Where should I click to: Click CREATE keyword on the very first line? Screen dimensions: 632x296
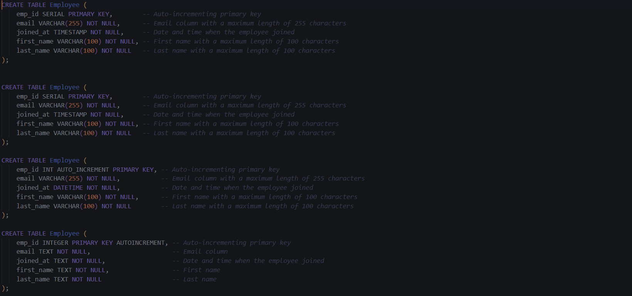(x=13, y=5)
